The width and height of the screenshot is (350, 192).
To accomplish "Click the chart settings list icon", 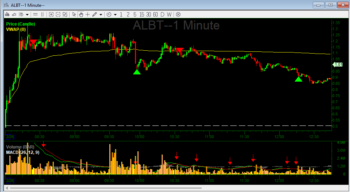I will tap(21, 14).
